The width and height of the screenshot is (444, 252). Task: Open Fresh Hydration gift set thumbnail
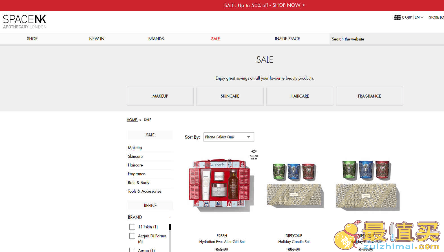tap(222, 186)
